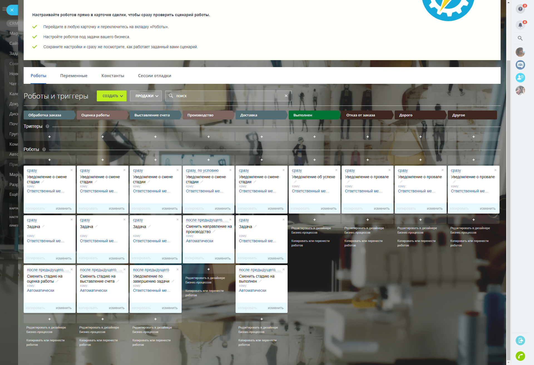This screenshot has height=365, width=534.
Task: Switch to the Переменные tab
Action: 74,76
